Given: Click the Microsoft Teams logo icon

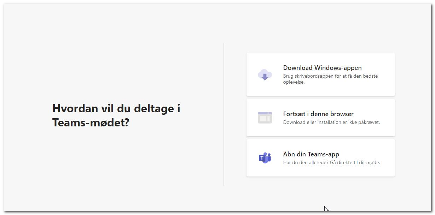Looking at the screenshot, I should pyautogui.click(x=265, y=158).
